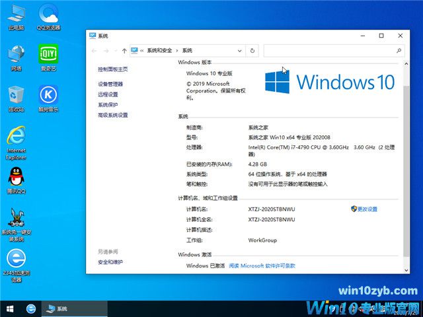Open the 腾讯QQ penguin icon
The image size is (423, 317).
(16, 180)
